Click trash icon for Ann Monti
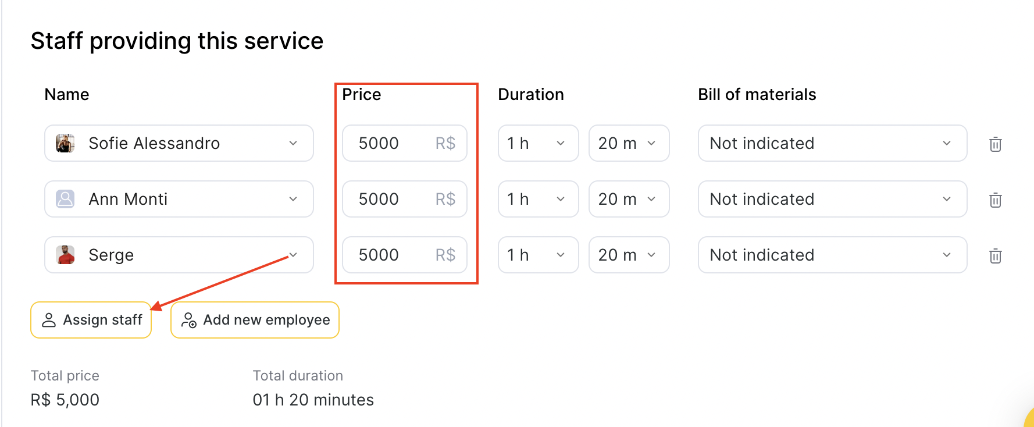Image resolution: width=1034 pixels, height=427 pixels. coord(995,200)
